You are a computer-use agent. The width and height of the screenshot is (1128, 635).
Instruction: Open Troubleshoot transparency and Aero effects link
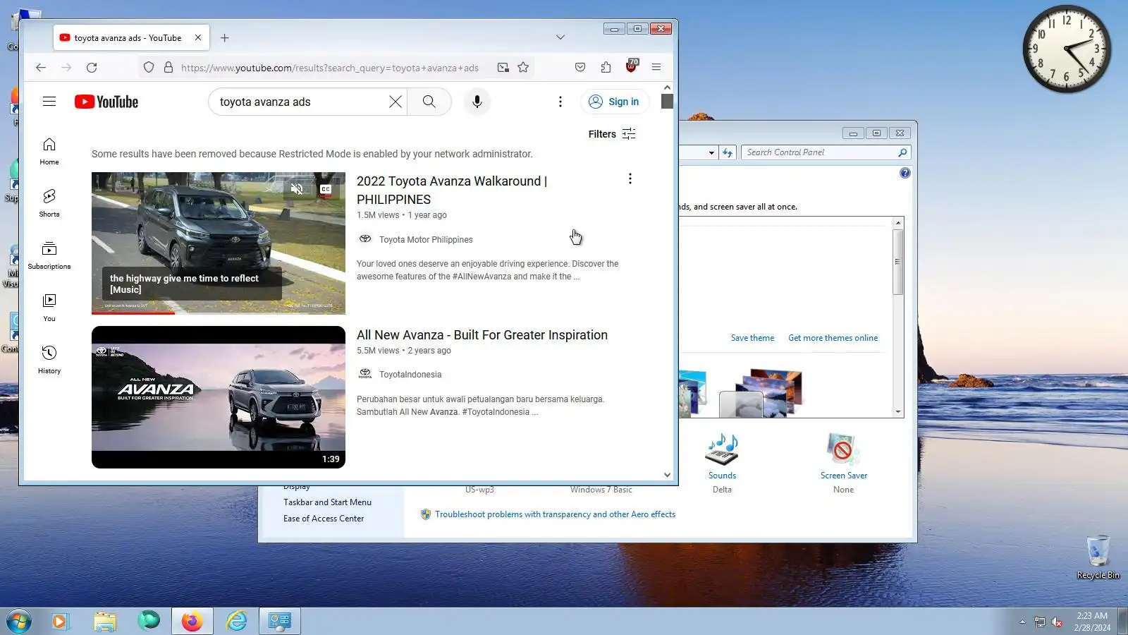pyautogui.click(x=555, y=514)
